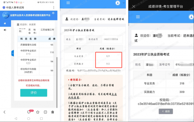Click the 专业实务 score in middle panel
The image size is (194, 122).
108,56
